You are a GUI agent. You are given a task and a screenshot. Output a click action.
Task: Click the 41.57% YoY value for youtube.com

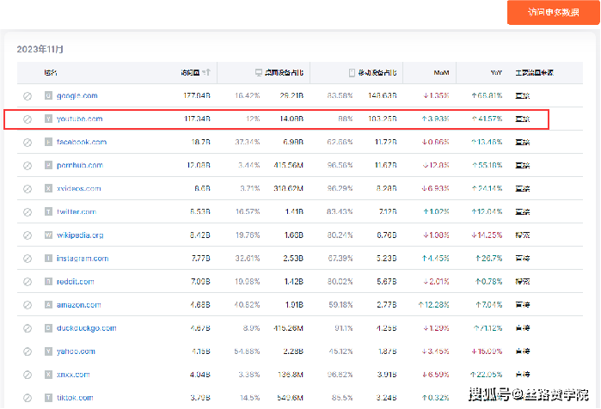pyautogui.click(x=487, y=119)
